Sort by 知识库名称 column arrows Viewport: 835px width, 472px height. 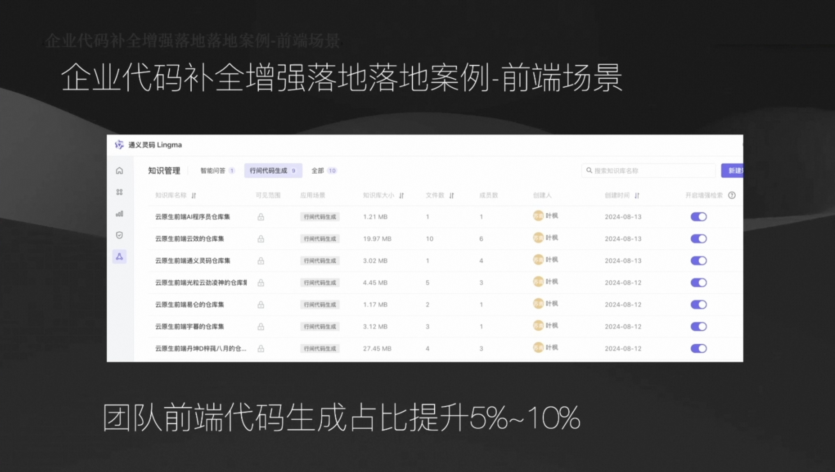tap(194, 195)
